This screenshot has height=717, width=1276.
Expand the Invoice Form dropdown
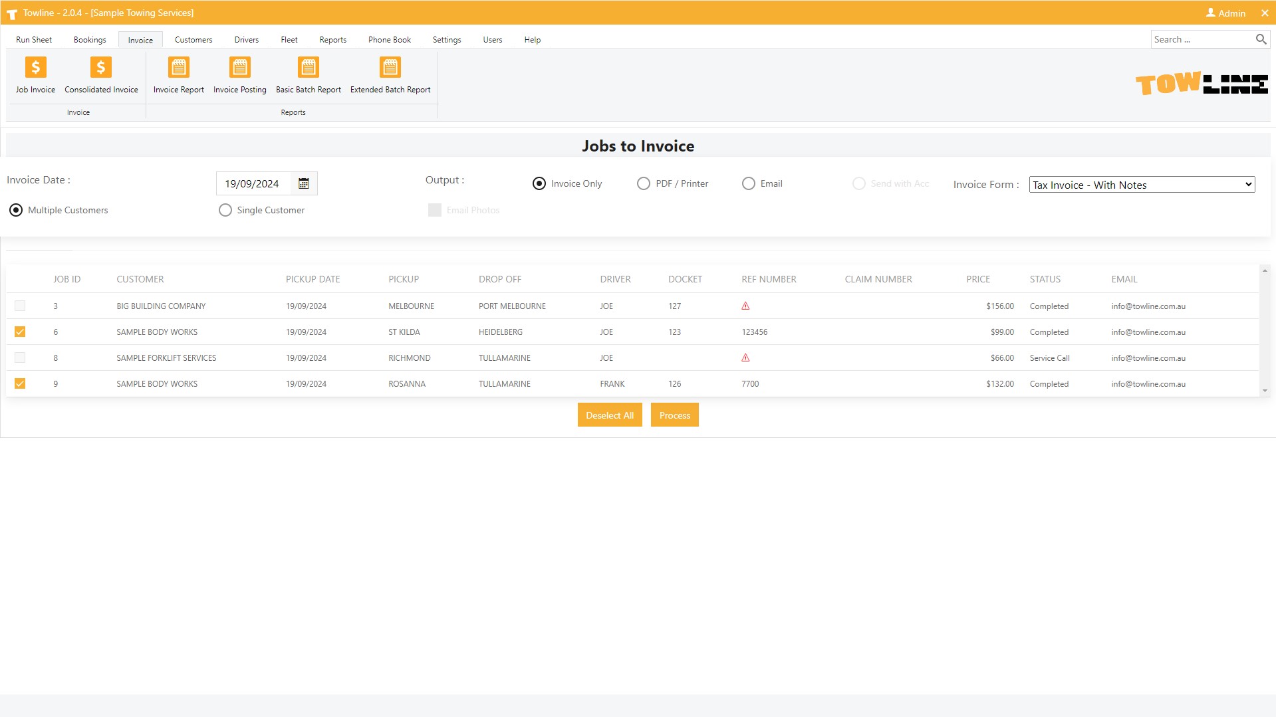click(x=1141, y=185)
